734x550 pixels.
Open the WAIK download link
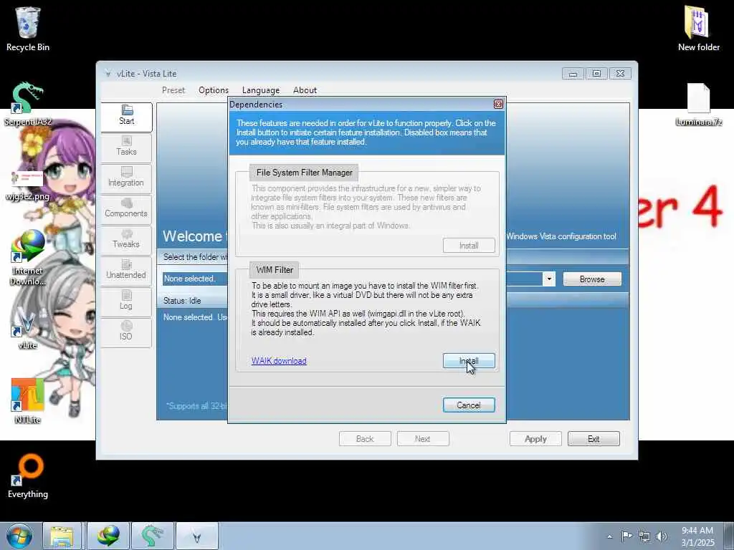(x=279, y=361)
